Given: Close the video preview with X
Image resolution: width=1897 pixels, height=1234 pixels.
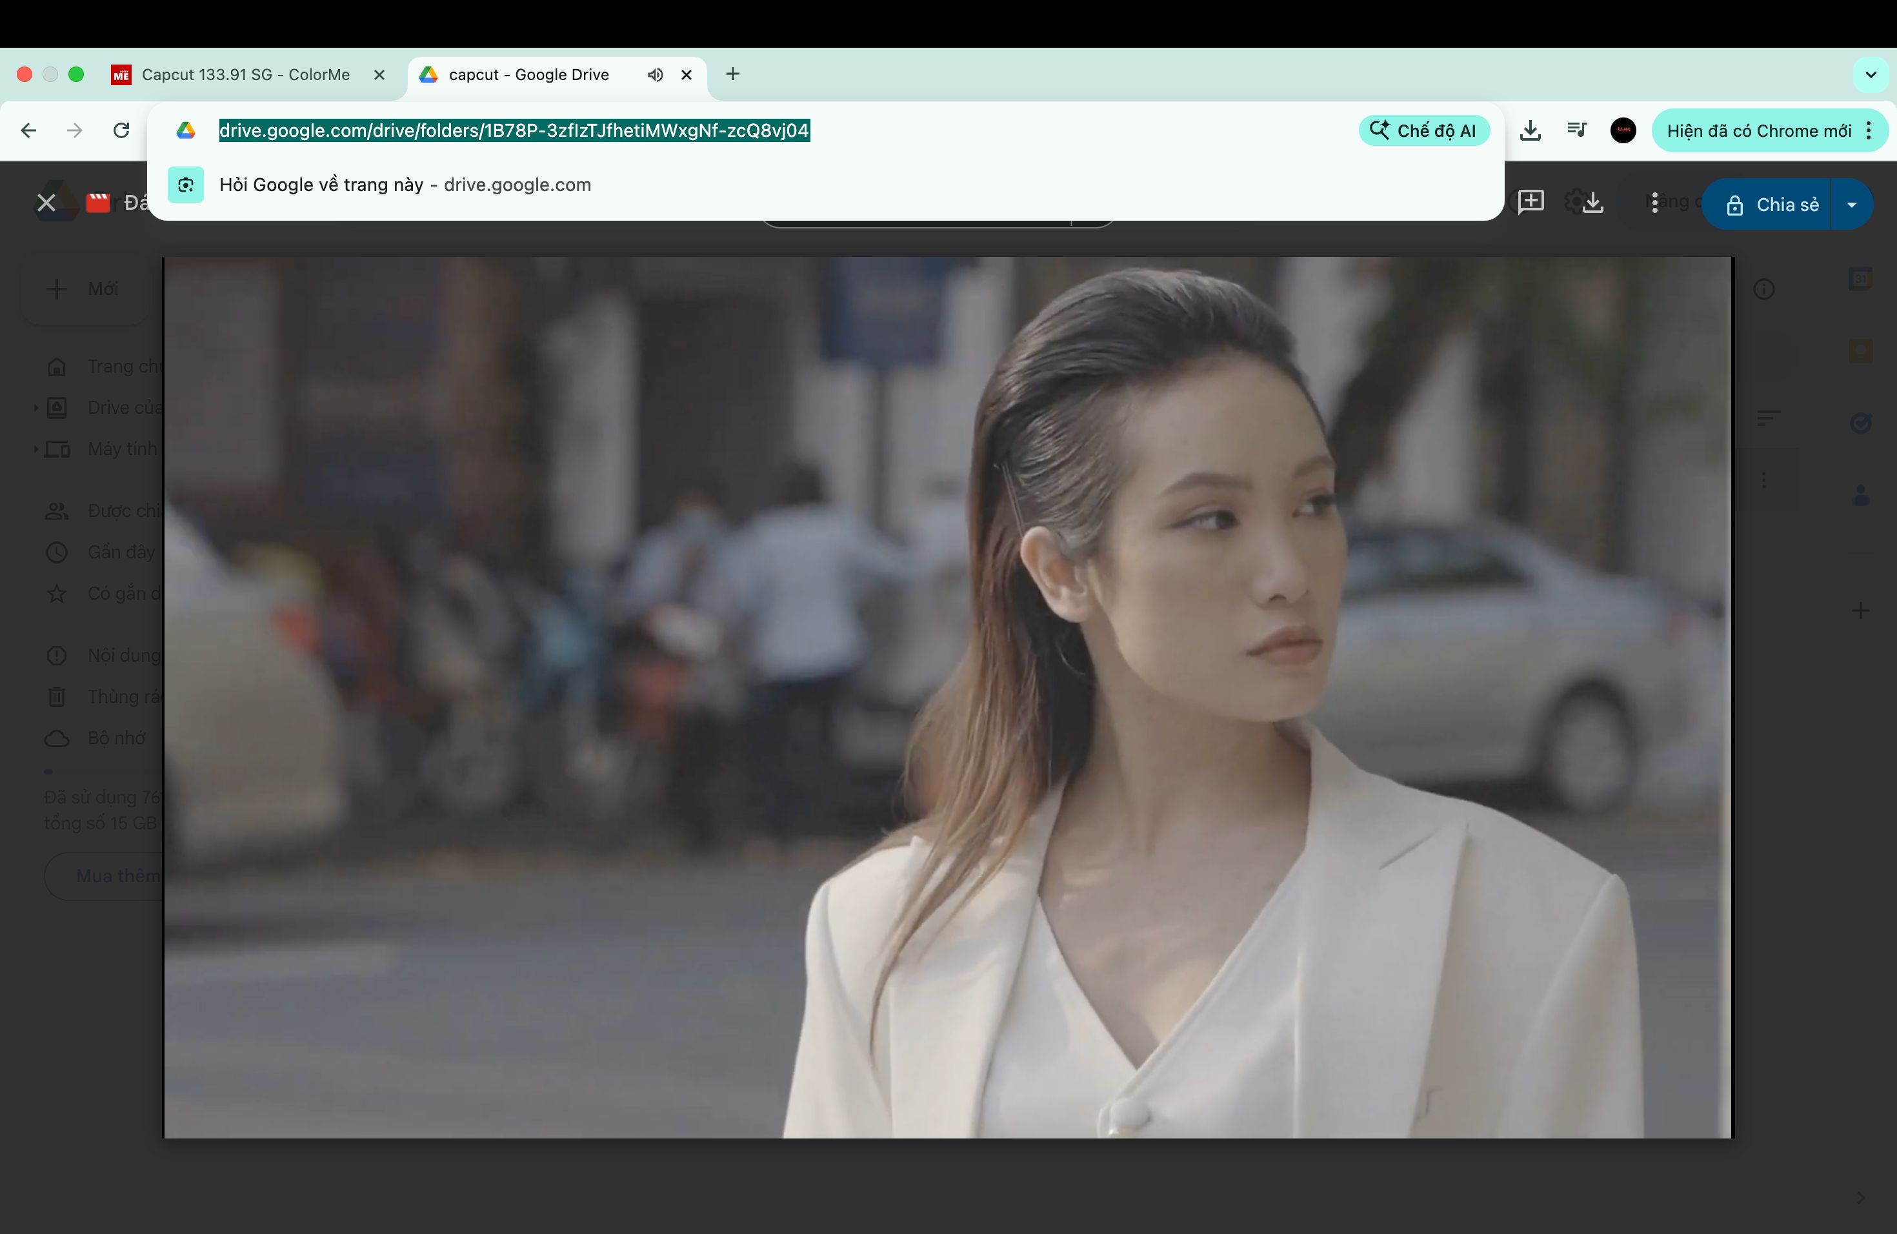Looking at the screenshot, I should pos(46,203).
